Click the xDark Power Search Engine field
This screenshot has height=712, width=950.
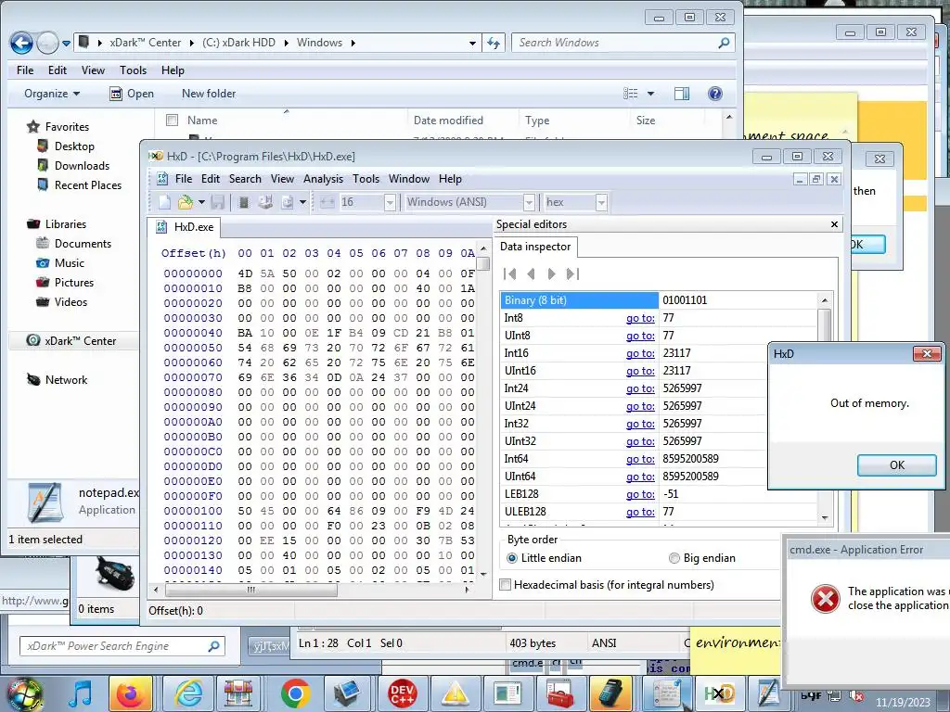(x=122, y=646)
